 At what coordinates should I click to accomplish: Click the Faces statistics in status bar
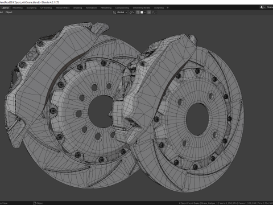point(247,203)
